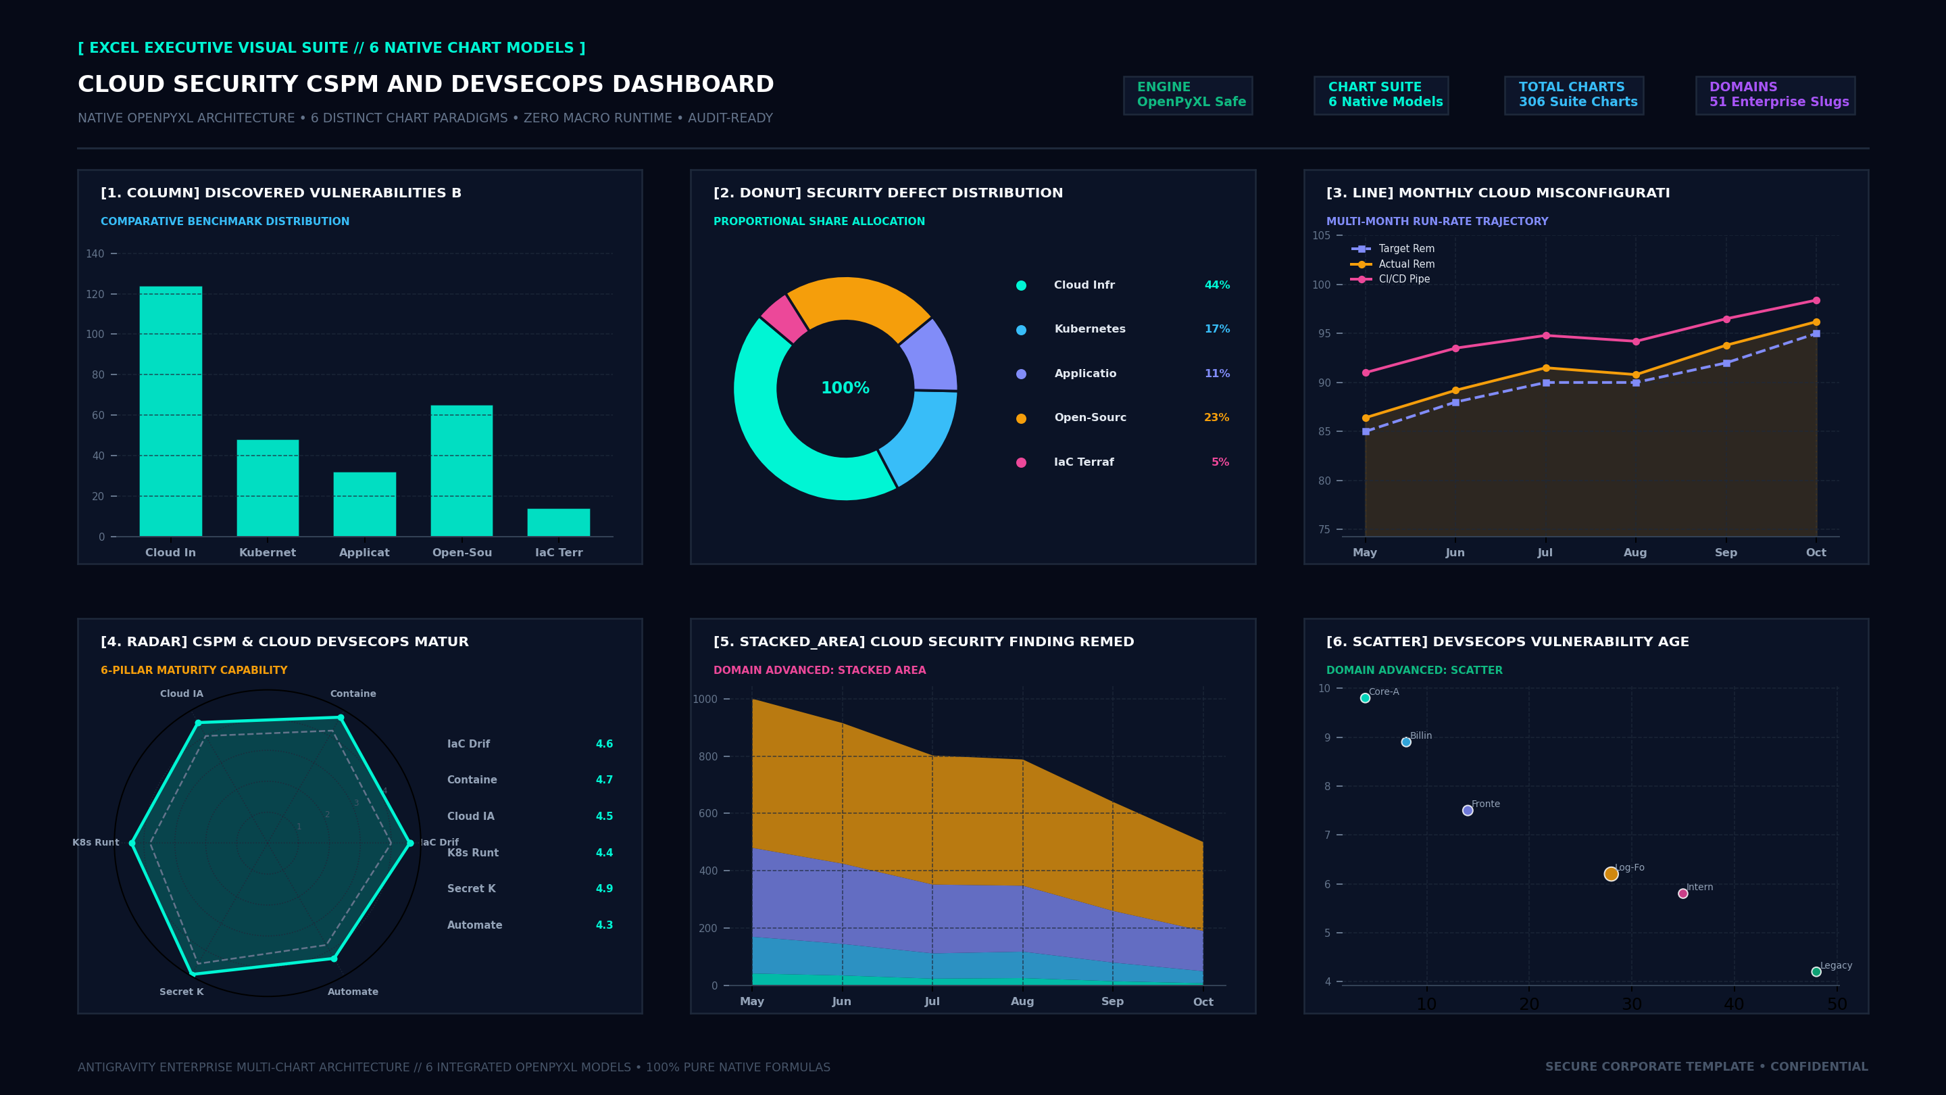Click the IaC Drif value 4.6

tap(604, 744)
